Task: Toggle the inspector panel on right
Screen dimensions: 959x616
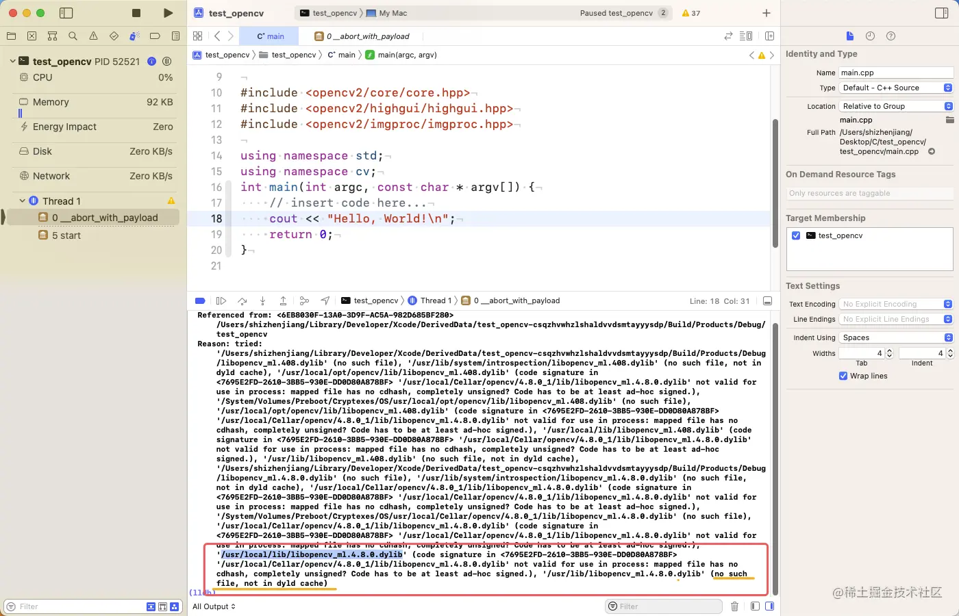Action: click(x=941, y=13)
